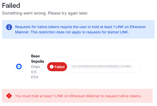
Task: Click the Base Sepolia network logo
Action: 19,66
